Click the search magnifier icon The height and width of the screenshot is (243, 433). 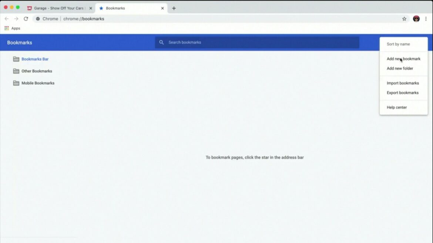pyautogui.click(x=161, y=43)
